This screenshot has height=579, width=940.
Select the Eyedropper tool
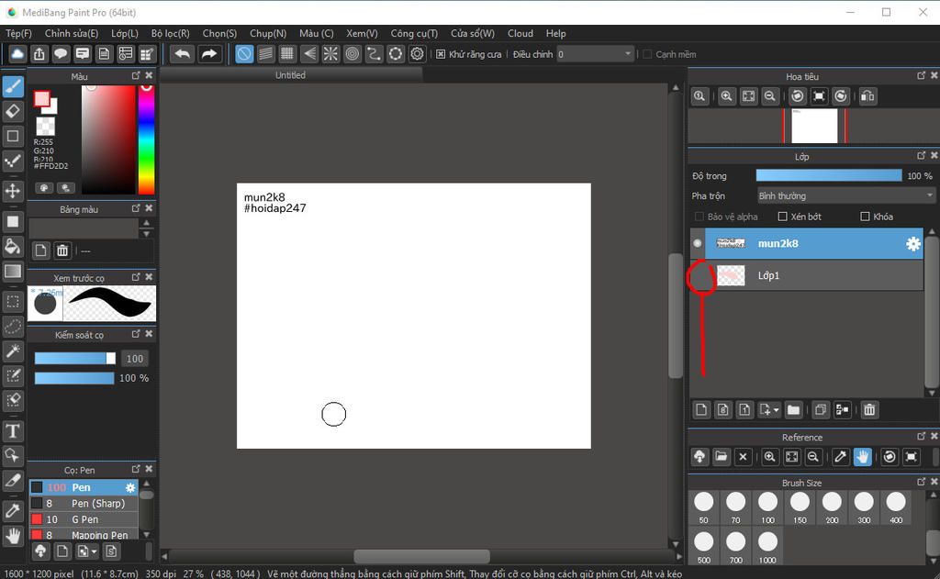[x=13, y=511]
